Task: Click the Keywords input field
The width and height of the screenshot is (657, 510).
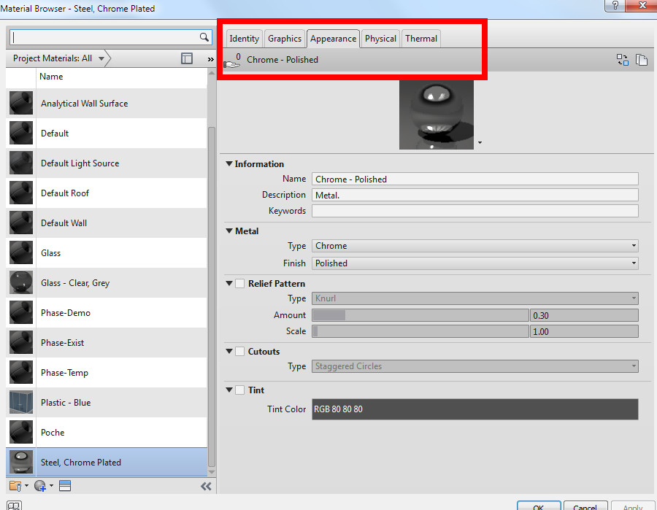Action: (x=475, y=211)
